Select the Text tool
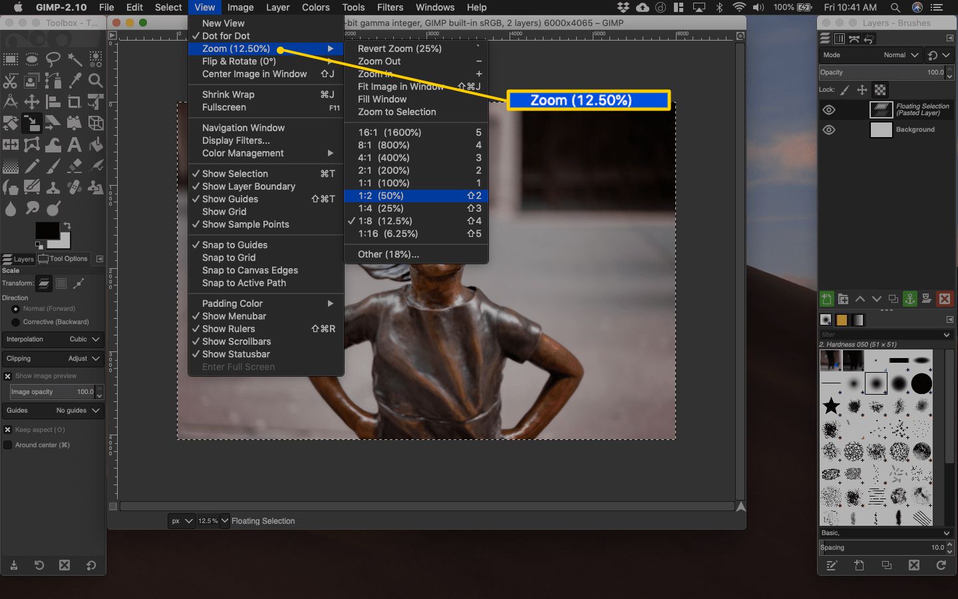Image resolution: width=958 pixels, height=599 pixels. click(75, 144)
